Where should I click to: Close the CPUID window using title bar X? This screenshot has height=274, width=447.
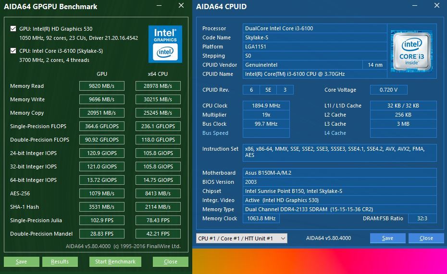pos(436,6)
